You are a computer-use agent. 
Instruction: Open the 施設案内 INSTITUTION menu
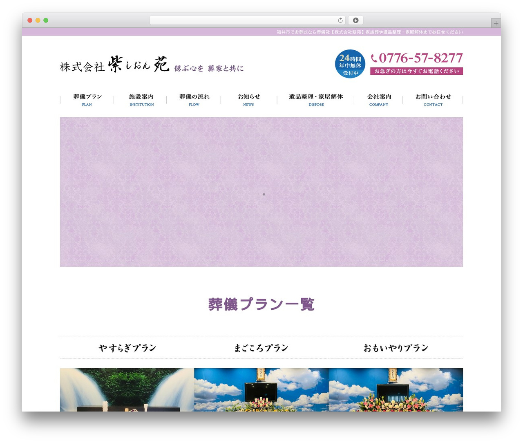141,100
